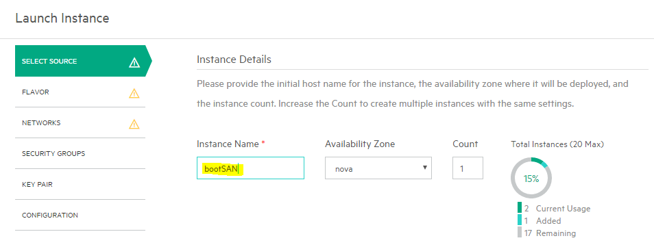The image size is (654, 247).
Task: Click the Flavor step warning icon
Action: [x=134, y=94]
